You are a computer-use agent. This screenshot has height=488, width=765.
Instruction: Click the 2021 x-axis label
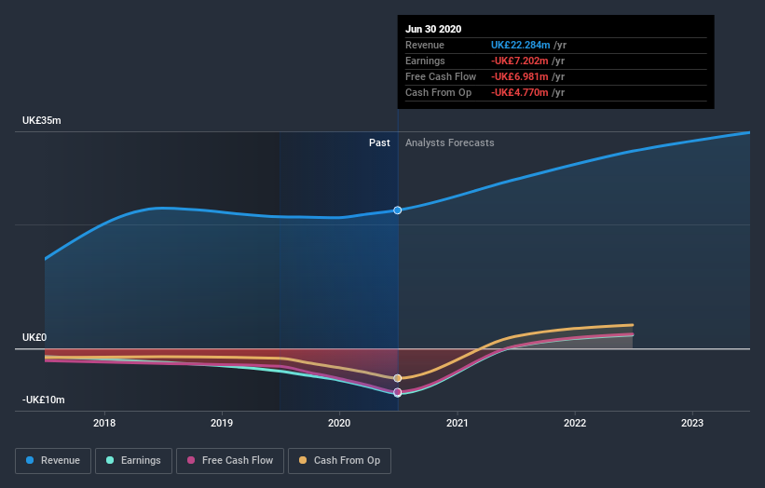(458, 423)
